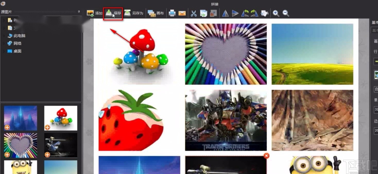This screenshot has width=378, height=174.
Task: Select the dark warrior source thumbnail
Action: point(61,145)
